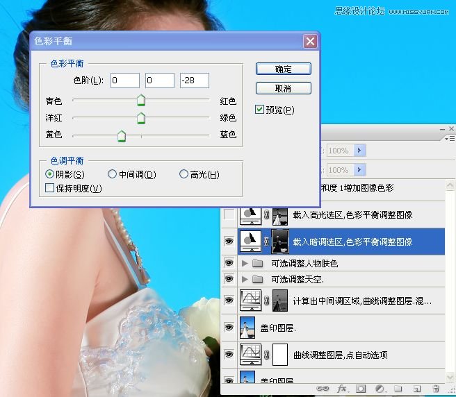Click the third 色阶 field showing -28
Viewport: 456px width, 397px height.
click(x=195, y=81)
